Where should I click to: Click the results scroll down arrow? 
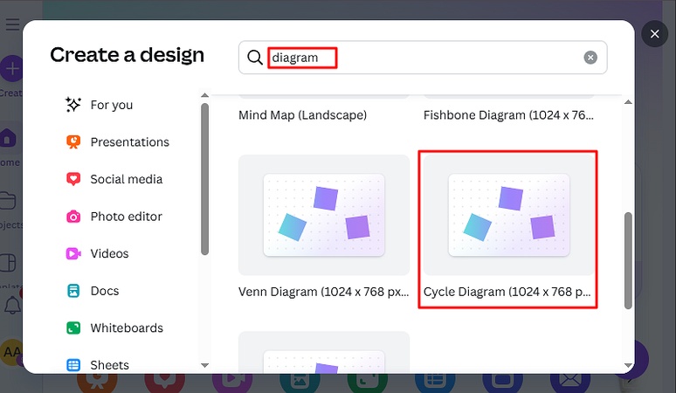(x=628, y=365)
